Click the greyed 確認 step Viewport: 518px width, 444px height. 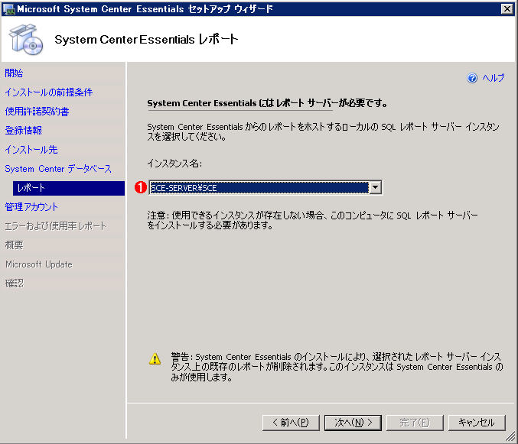pos(15,284)
